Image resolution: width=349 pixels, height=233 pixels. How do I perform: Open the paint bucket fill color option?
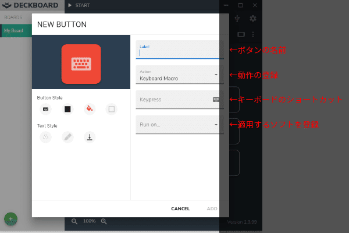coord(90,109)
